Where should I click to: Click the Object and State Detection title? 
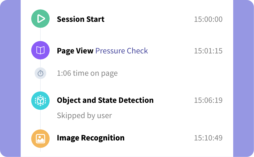[x=105, y=100]
